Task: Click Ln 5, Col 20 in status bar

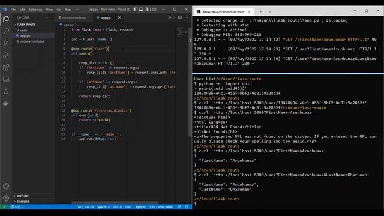Action: point(85,207)
